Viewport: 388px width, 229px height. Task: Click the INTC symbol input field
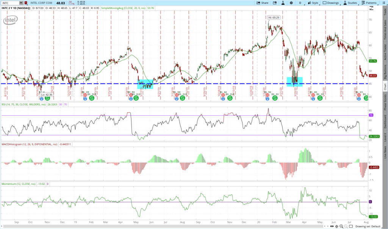click(x=10, y=3)
